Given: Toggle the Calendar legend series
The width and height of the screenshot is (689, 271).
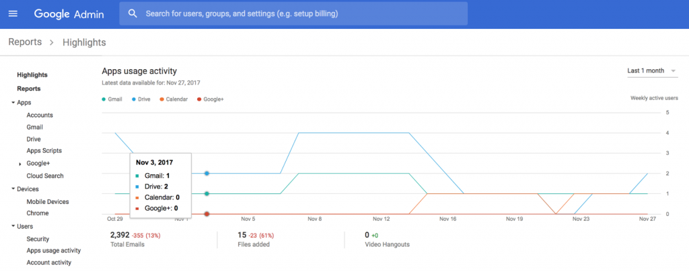Looking at the screenshot, I should coord(173,99).
